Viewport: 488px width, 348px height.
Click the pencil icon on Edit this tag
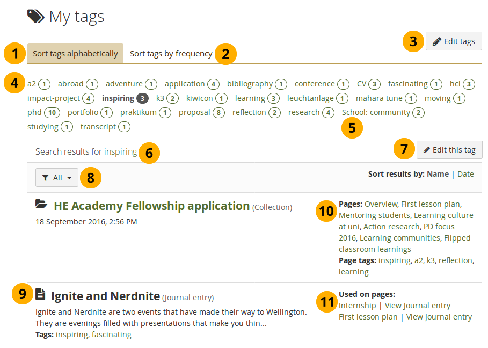426,150
